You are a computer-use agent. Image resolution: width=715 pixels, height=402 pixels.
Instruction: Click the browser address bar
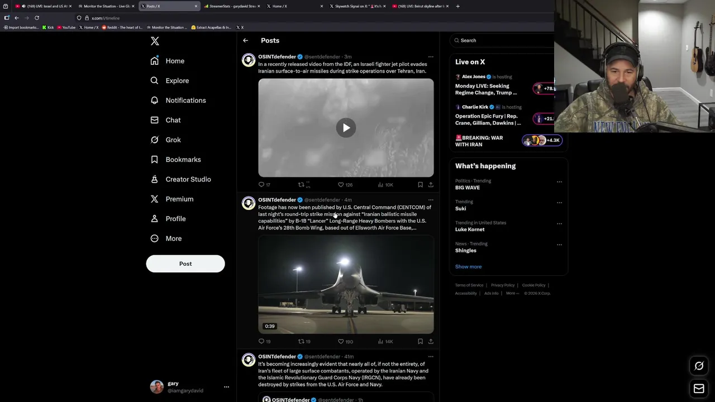tap(313, 18)
